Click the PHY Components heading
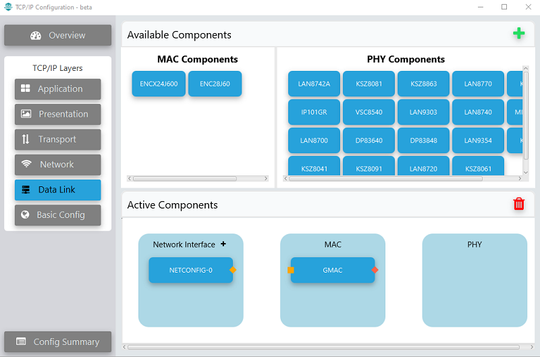The height and width of the screenshot is (357, 540). click(406, 59)
